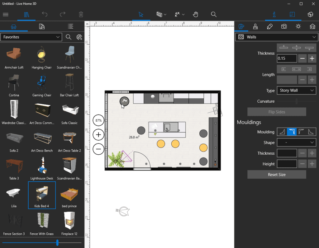Activate the hand pan tool

click(x=195, y=14)
